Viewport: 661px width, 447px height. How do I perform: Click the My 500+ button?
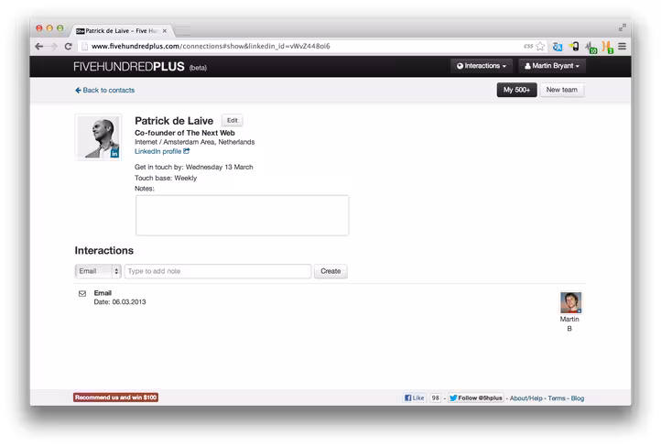(x=516, y=90)
